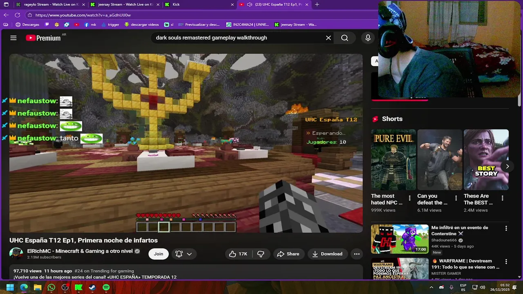Open the YouTube bookmark icon
This screenshot has width=523, height=294.
click(76, 24)
